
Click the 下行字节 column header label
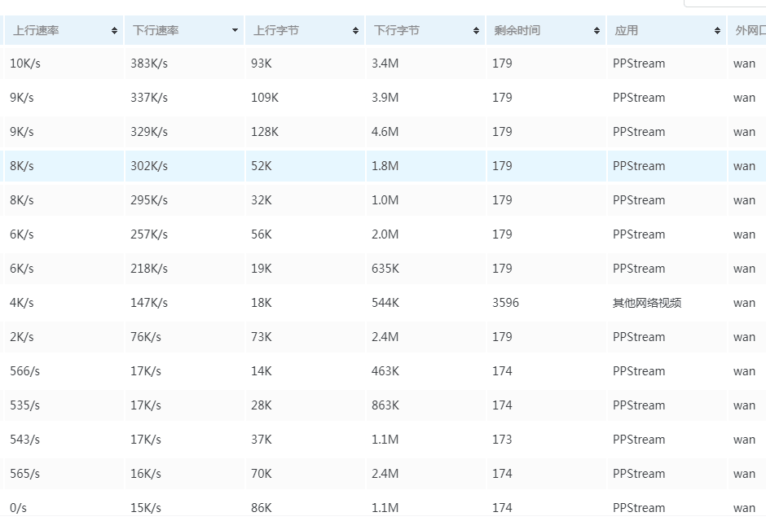click(397, 31)
